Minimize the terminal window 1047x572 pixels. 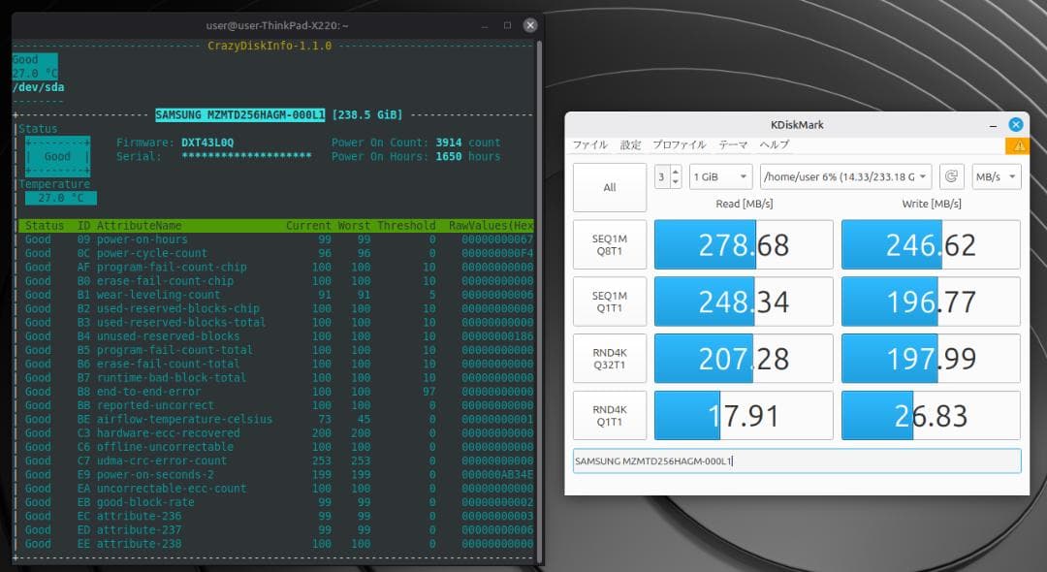[x=485, y=25]
